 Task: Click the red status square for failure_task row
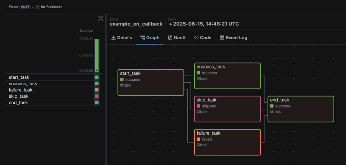tap(97, 90)
